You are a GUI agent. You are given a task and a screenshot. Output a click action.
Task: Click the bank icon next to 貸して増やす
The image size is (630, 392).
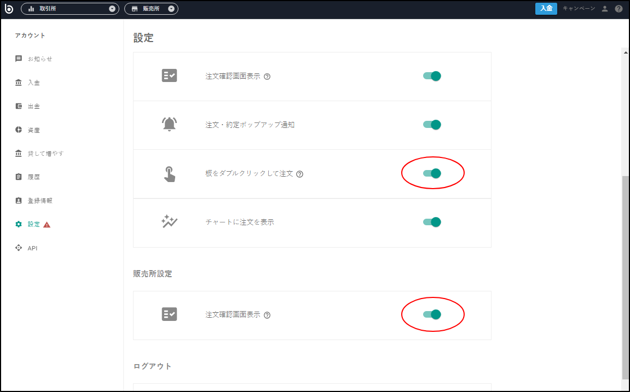tap(19, 153)
